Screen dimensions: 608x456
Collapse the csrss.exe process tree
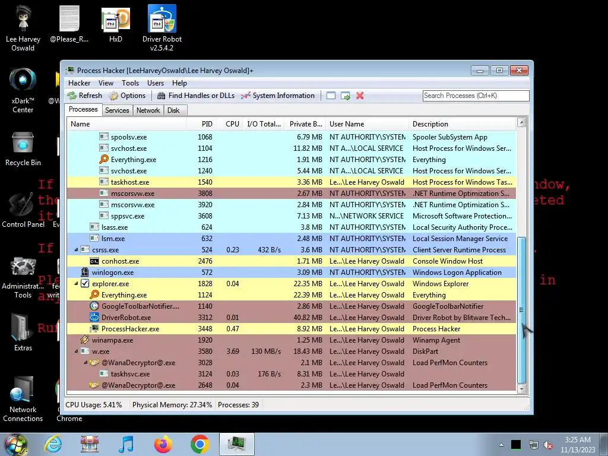(x=76, y=250)
